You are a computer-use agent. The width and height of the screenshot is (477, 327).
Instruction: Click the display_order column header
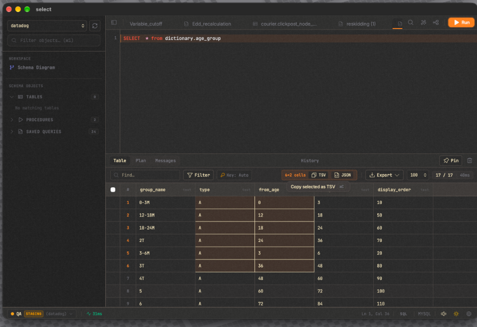403,190
